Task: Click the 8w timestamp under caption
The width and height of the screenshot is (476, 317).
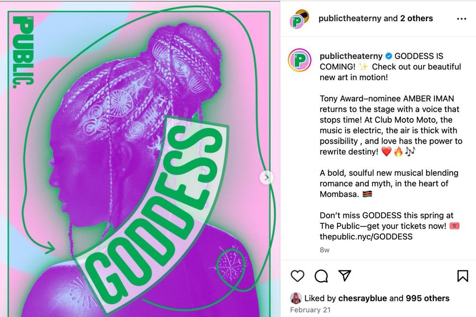Action: 324,250
